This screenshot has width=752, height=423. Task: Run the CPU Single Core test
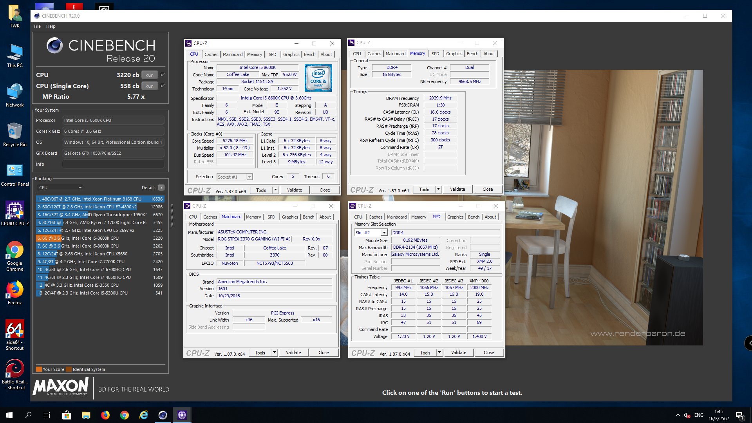pos(149,86)
